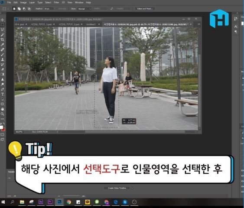
Task: Show hidden document tabs via double-arrow
Action: [x=199, y=24]
